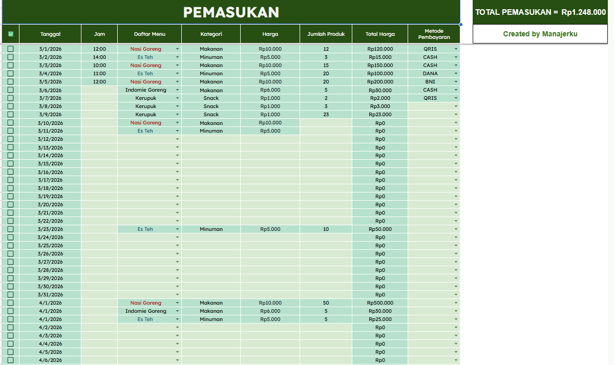Select Jumlah Produk cell with value 50
This screenshot has width=614, height=365.
(x=326, y=303)
